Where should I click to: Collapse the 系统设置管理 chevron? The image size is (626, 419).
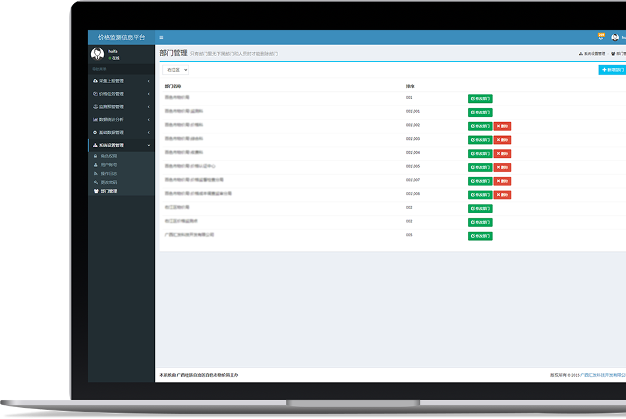(148, 145)
